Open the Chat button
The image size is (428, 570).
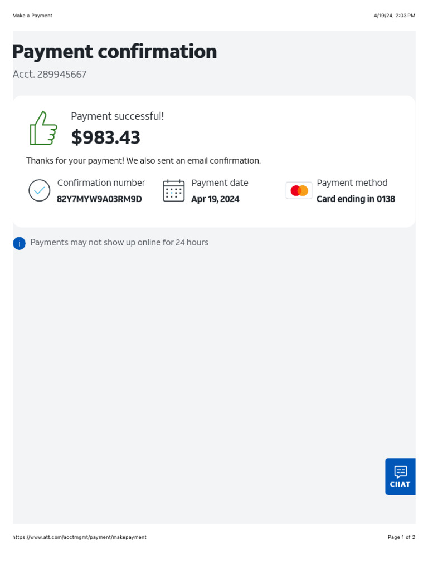pos(400,477)
